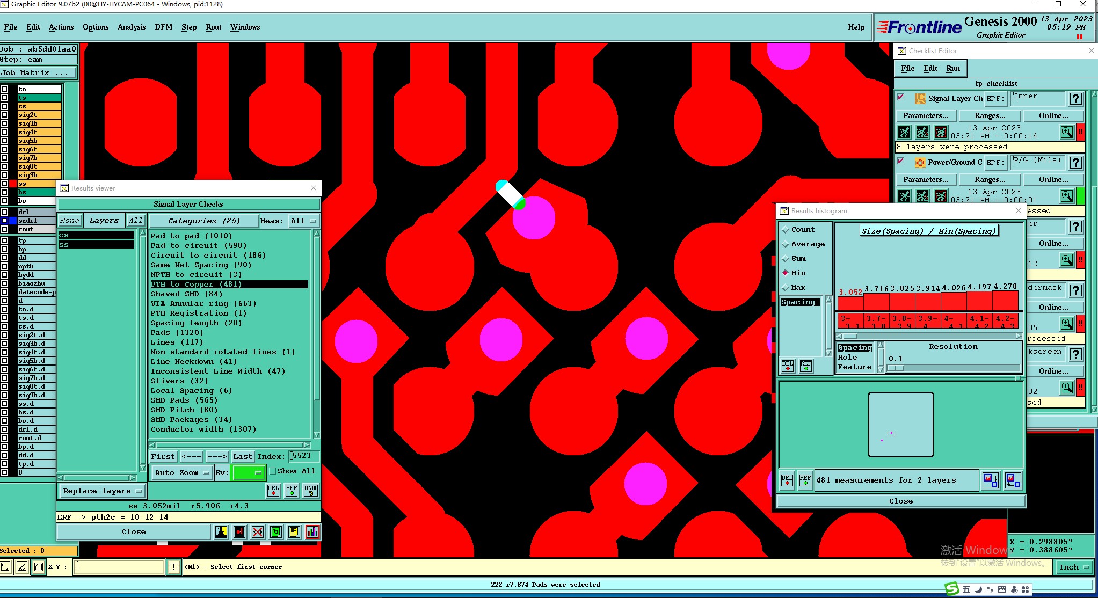1098x598 pixels.
Task: Open the DFM menu
Action: [163, 27]
